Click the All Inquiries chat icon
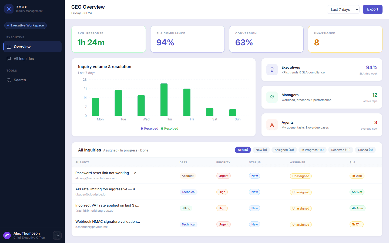389x243 pixels. [9, 59]
